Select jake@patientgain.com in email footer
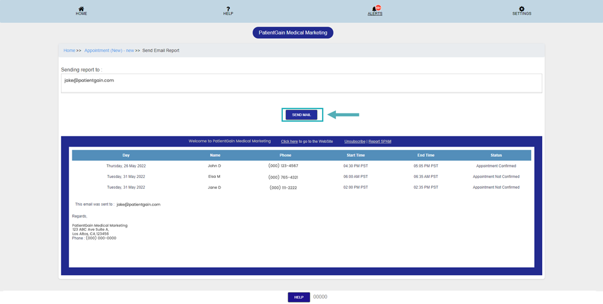This screenshot has height=304, width=603. [x=139, y=204]
